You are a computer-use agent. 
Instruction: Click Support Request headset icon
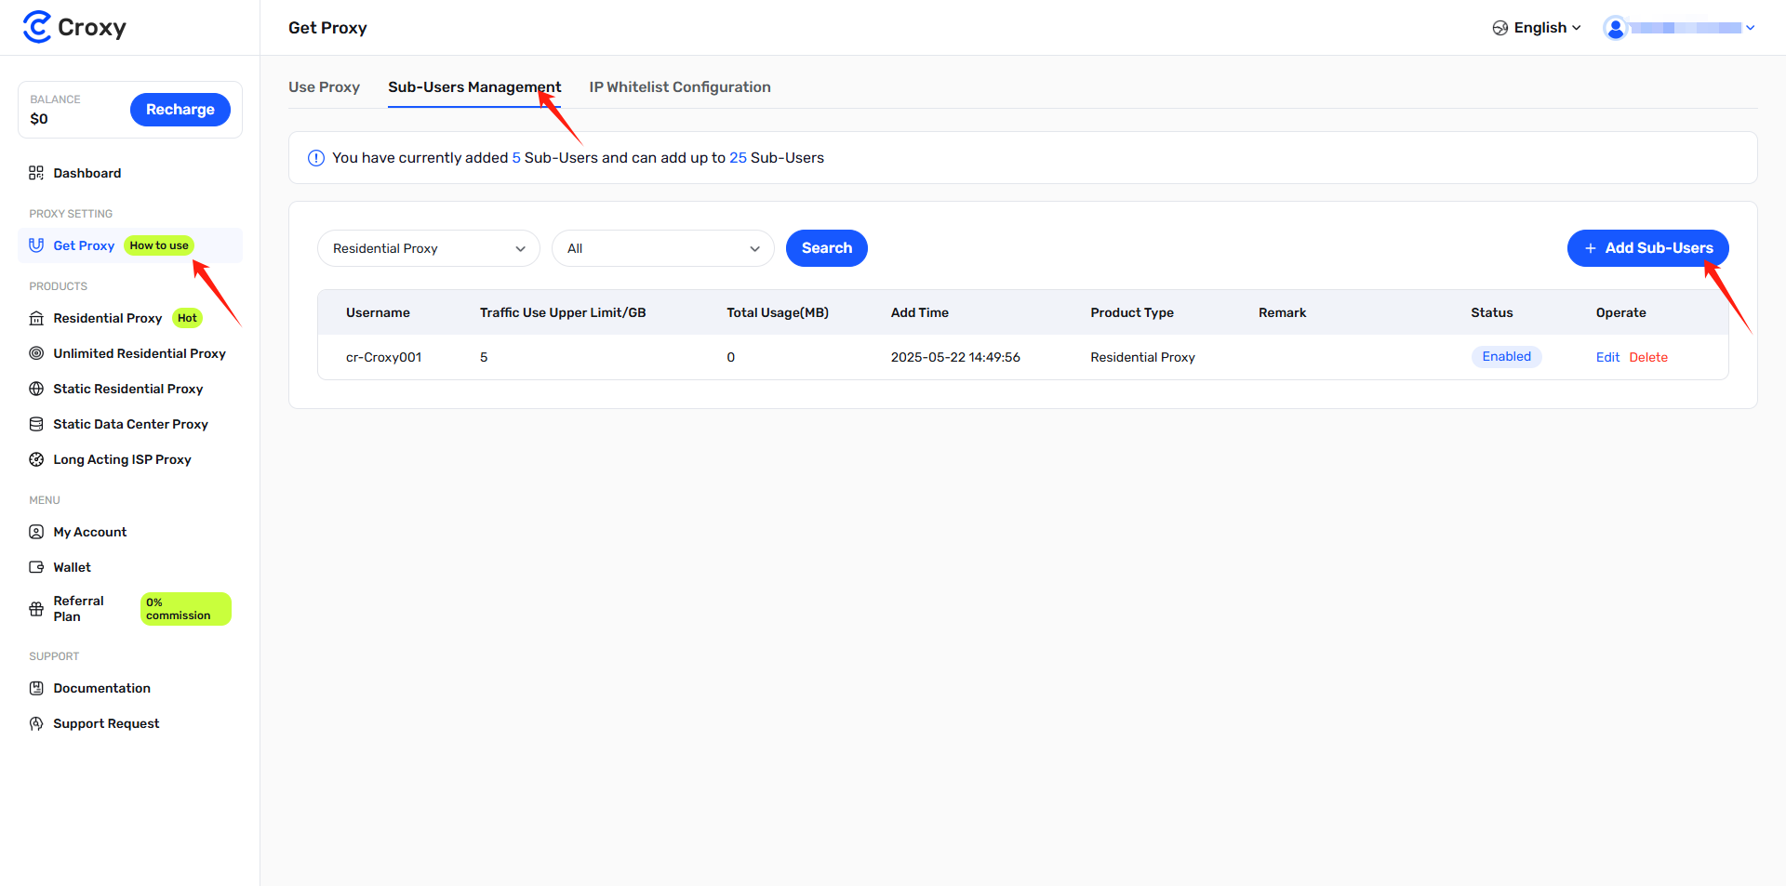click(x=36, y=723)
